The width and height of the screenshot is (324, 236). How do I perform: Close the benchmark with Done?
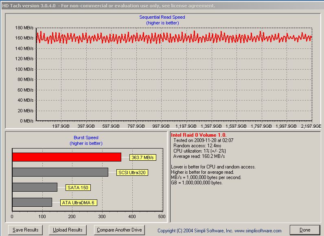pyautogui.click(x=305, y=230)
